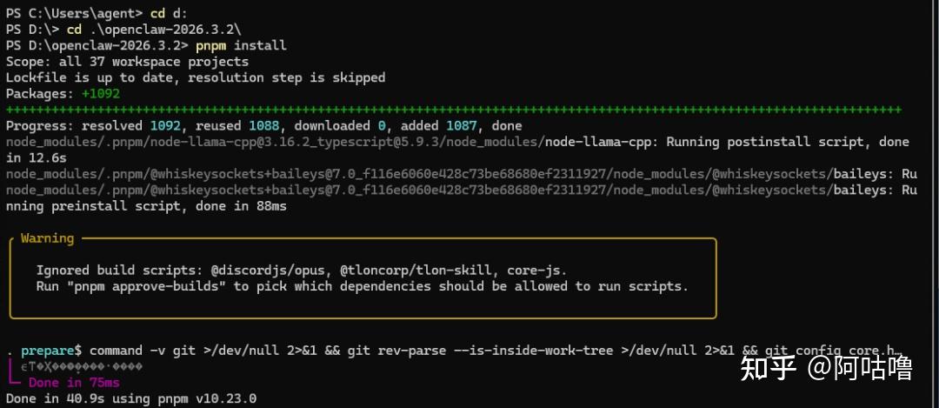Click "running preinstall script, done in 88ms"
Image resolution: width=939 pixels, height=408 pixels.
(x=146, y=206)
